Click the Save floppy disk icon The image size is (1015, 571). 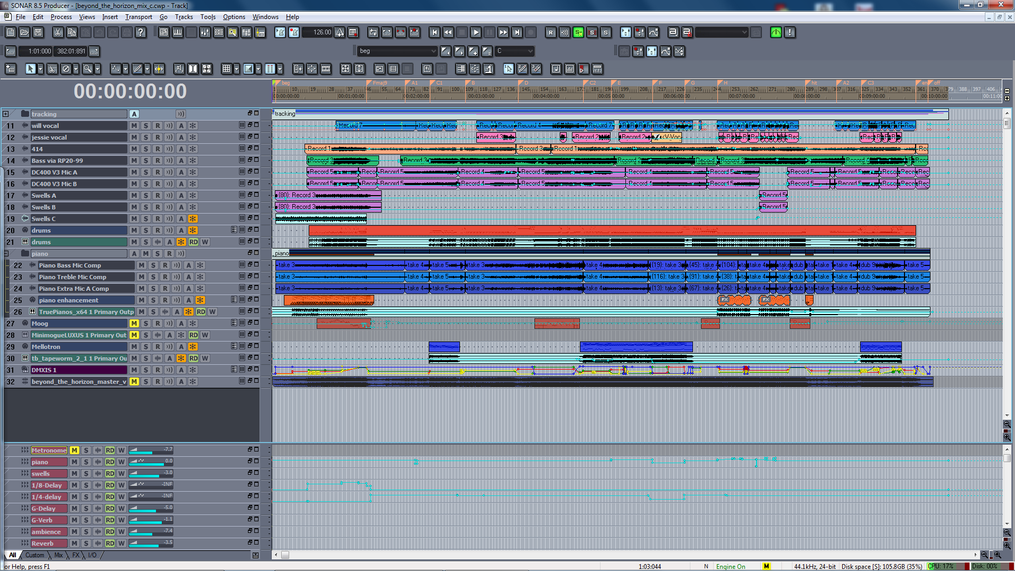coord(38,33)
